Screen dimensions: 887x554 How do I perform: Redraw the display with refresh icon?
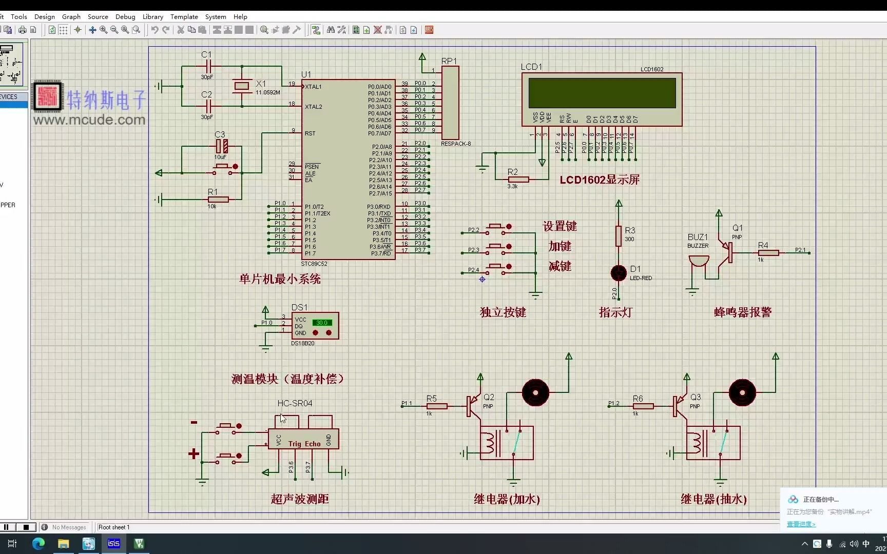tap(52, 30)
